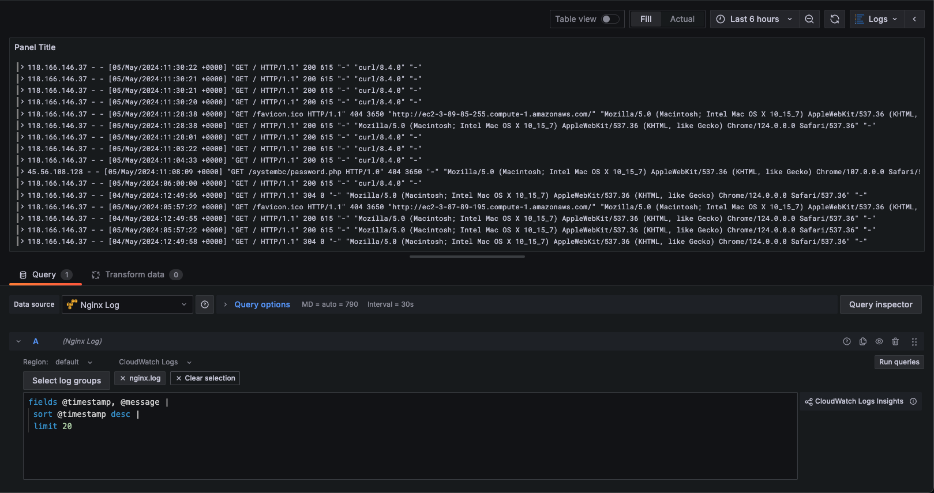Switch to the Transform data tab
Viewport: 934px width, 493px height.
click(x=137, y=274)
